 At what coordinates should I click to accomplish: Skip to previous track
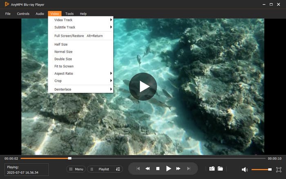(x=138, y=169)
